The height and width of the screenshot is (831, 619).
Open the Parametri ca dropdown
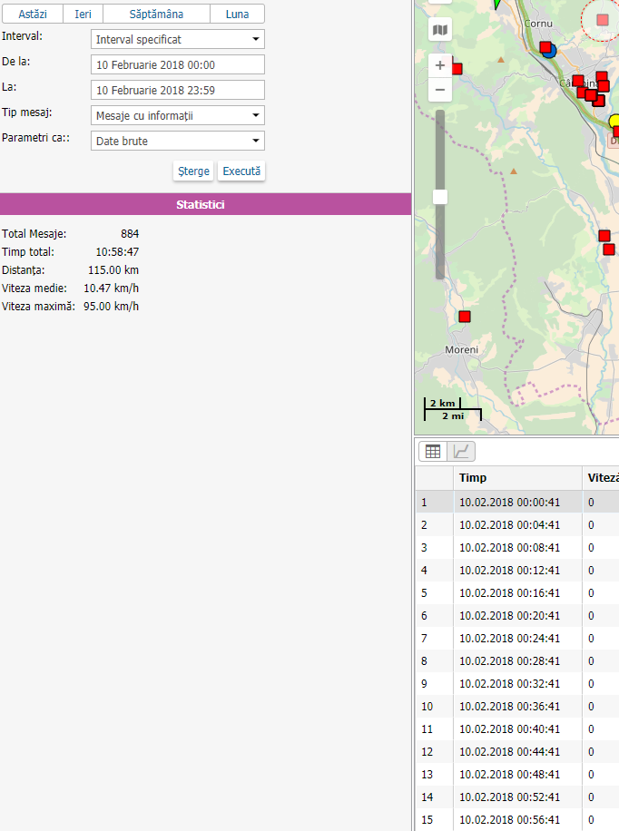[x=178, y=141]
